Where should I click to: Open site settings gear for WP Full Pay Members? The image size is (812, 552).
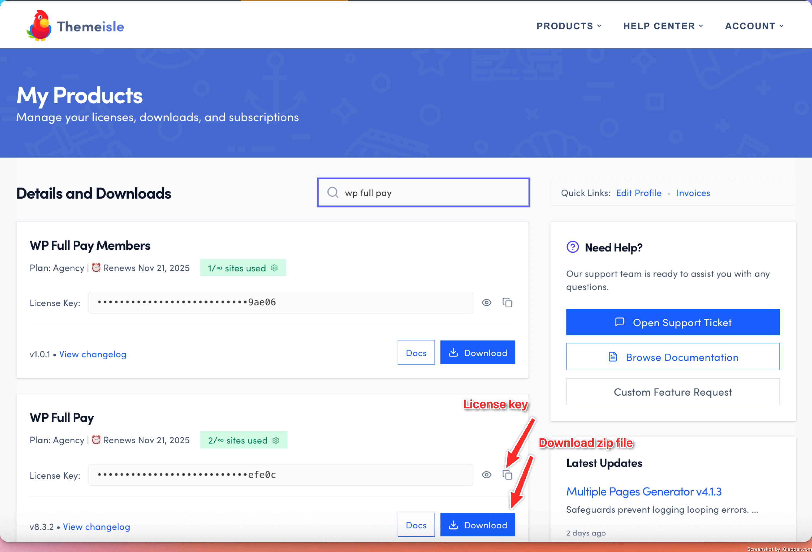coord(274,268)
